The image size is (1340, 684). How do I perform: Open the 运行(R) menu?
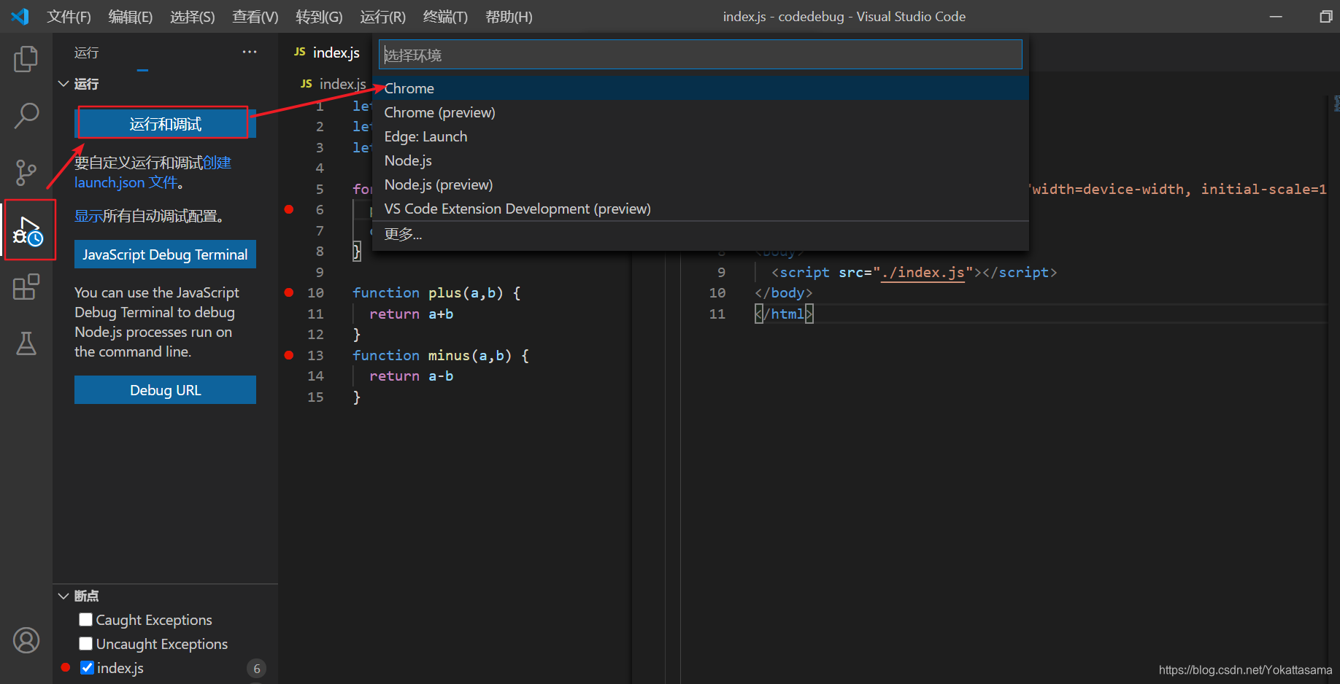(382, 16)
